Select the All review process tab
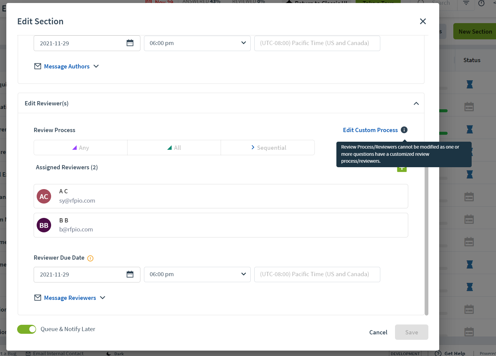Screen dimensions: 496x356 tap(174, 148)
